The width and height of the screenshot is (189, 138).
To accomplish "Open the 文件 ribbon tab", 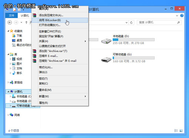I will pos(11,16).
